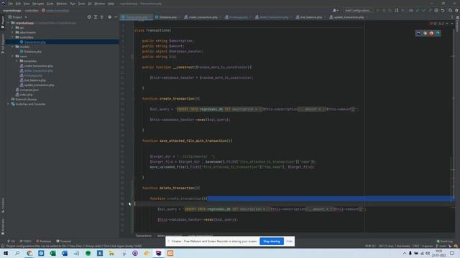This screenshot has height=258, width=460.
Task: Click the Collapse All icon in Project panel
Action: (x=102, y=17)
